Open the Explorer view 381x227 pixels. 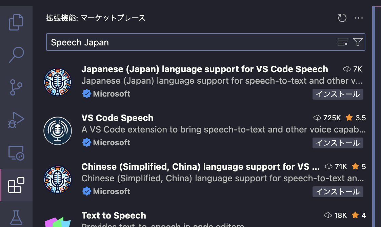click(x=16, y=22)
